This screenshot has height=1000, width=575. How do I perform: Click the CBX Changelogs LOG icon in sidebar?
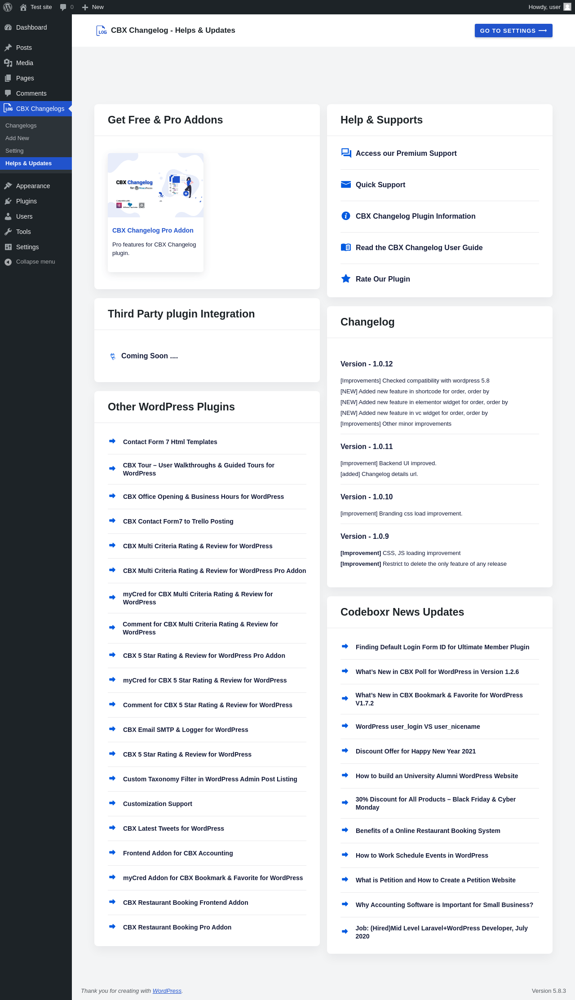pyautogui.click(x=8, y=108)
